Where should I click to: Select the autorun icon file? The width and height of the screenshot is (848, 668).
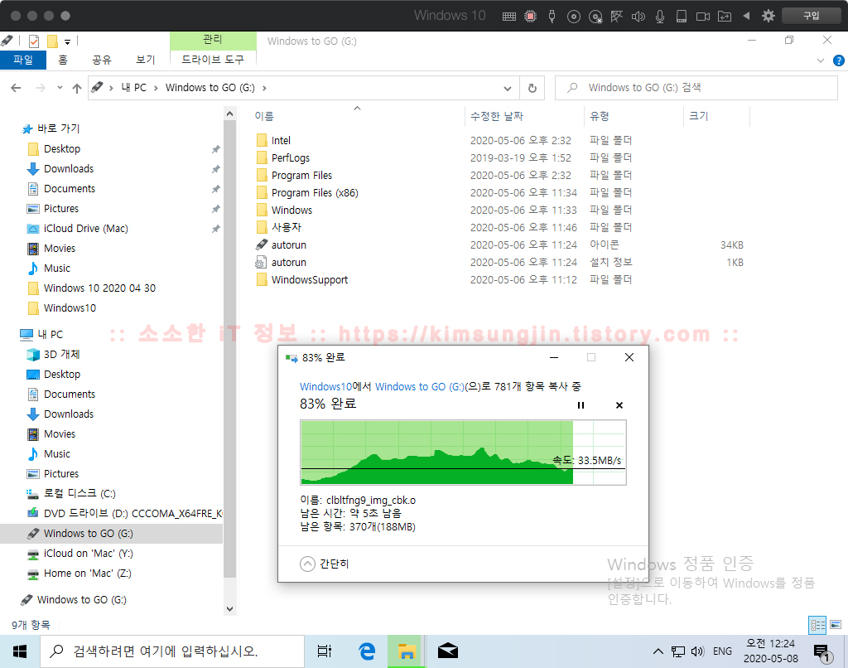pyautogui.click(x=289, y=244)
